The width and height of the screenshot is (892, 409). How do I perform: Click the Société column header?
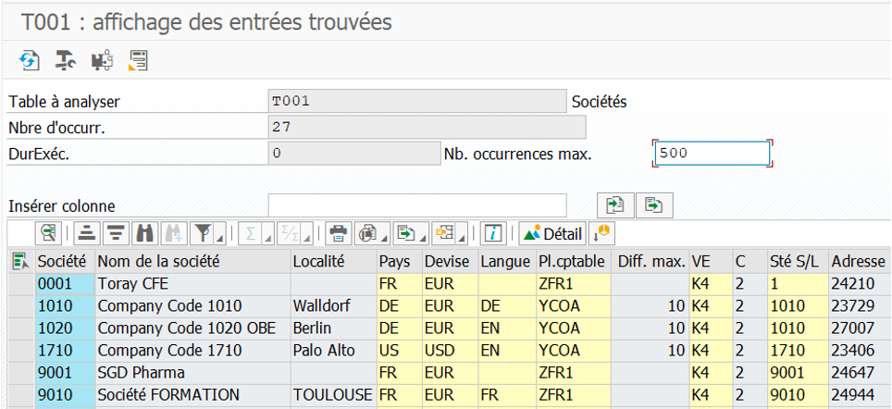63,262
